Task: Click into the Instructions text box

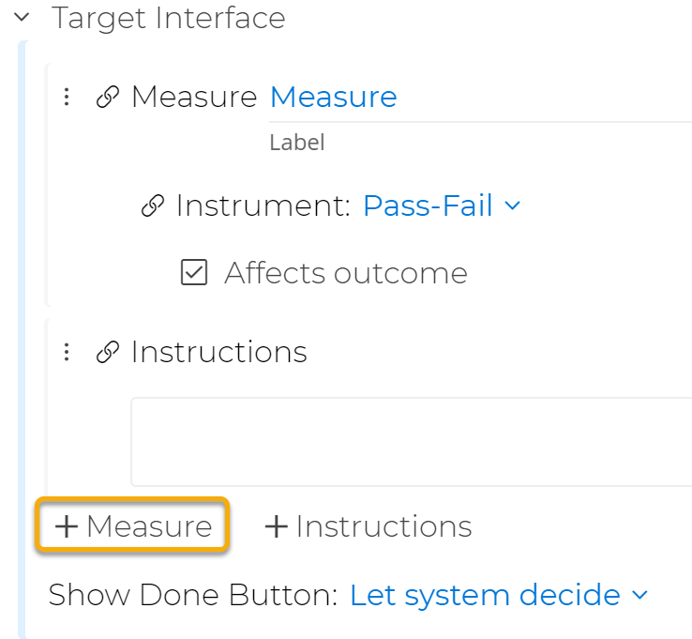Action: pos(411,441)
